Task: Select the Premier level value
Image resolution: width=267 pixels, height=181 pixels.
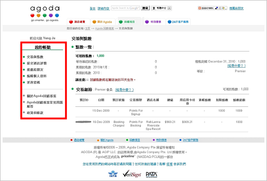Action: [240, 71]
